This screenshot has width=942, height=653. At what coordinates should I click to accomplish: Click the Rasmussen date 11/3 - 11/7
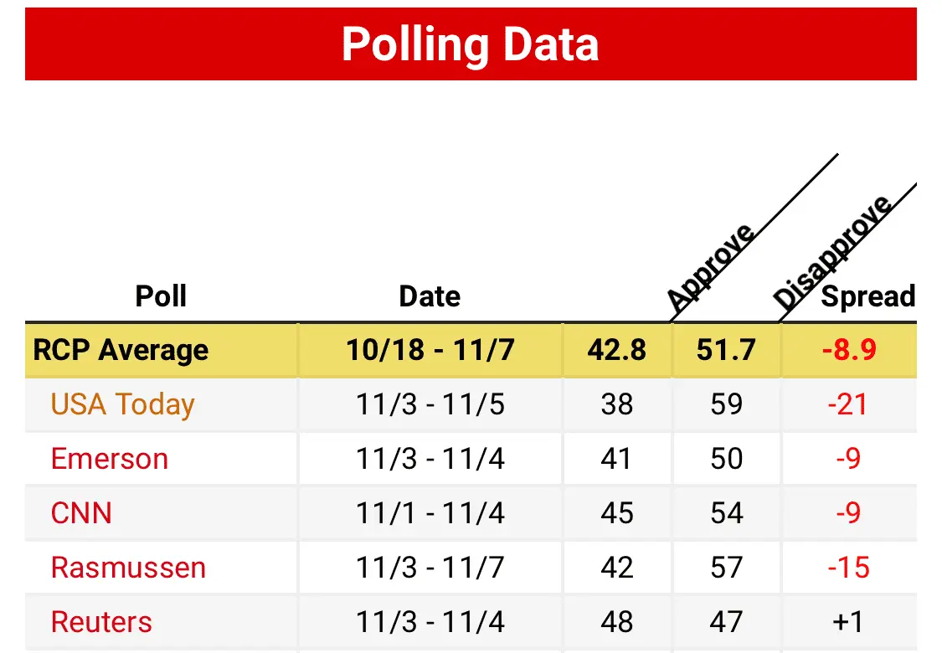click(430, 568)
